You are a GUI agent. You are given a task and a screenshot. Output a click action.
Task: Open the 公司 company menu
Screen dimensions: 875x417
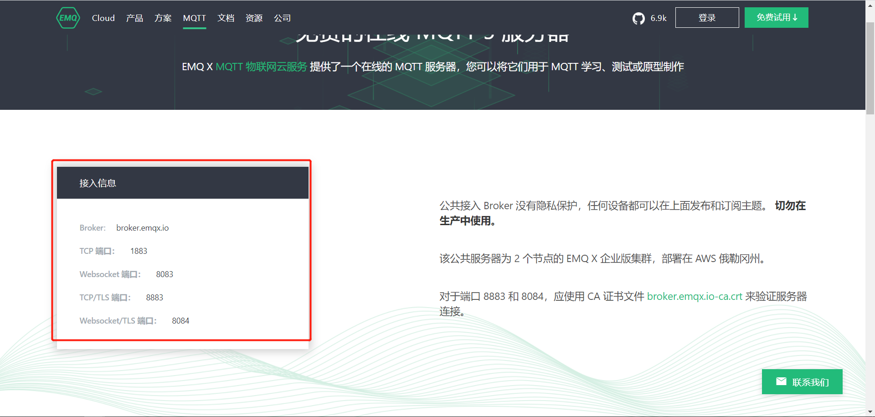click(x=283, y=18)
